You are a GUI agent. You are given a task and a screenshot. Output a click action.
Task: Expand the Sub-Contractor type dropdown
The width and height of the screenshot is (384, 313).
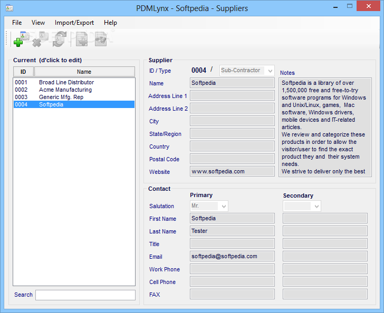tap(270, 71)
